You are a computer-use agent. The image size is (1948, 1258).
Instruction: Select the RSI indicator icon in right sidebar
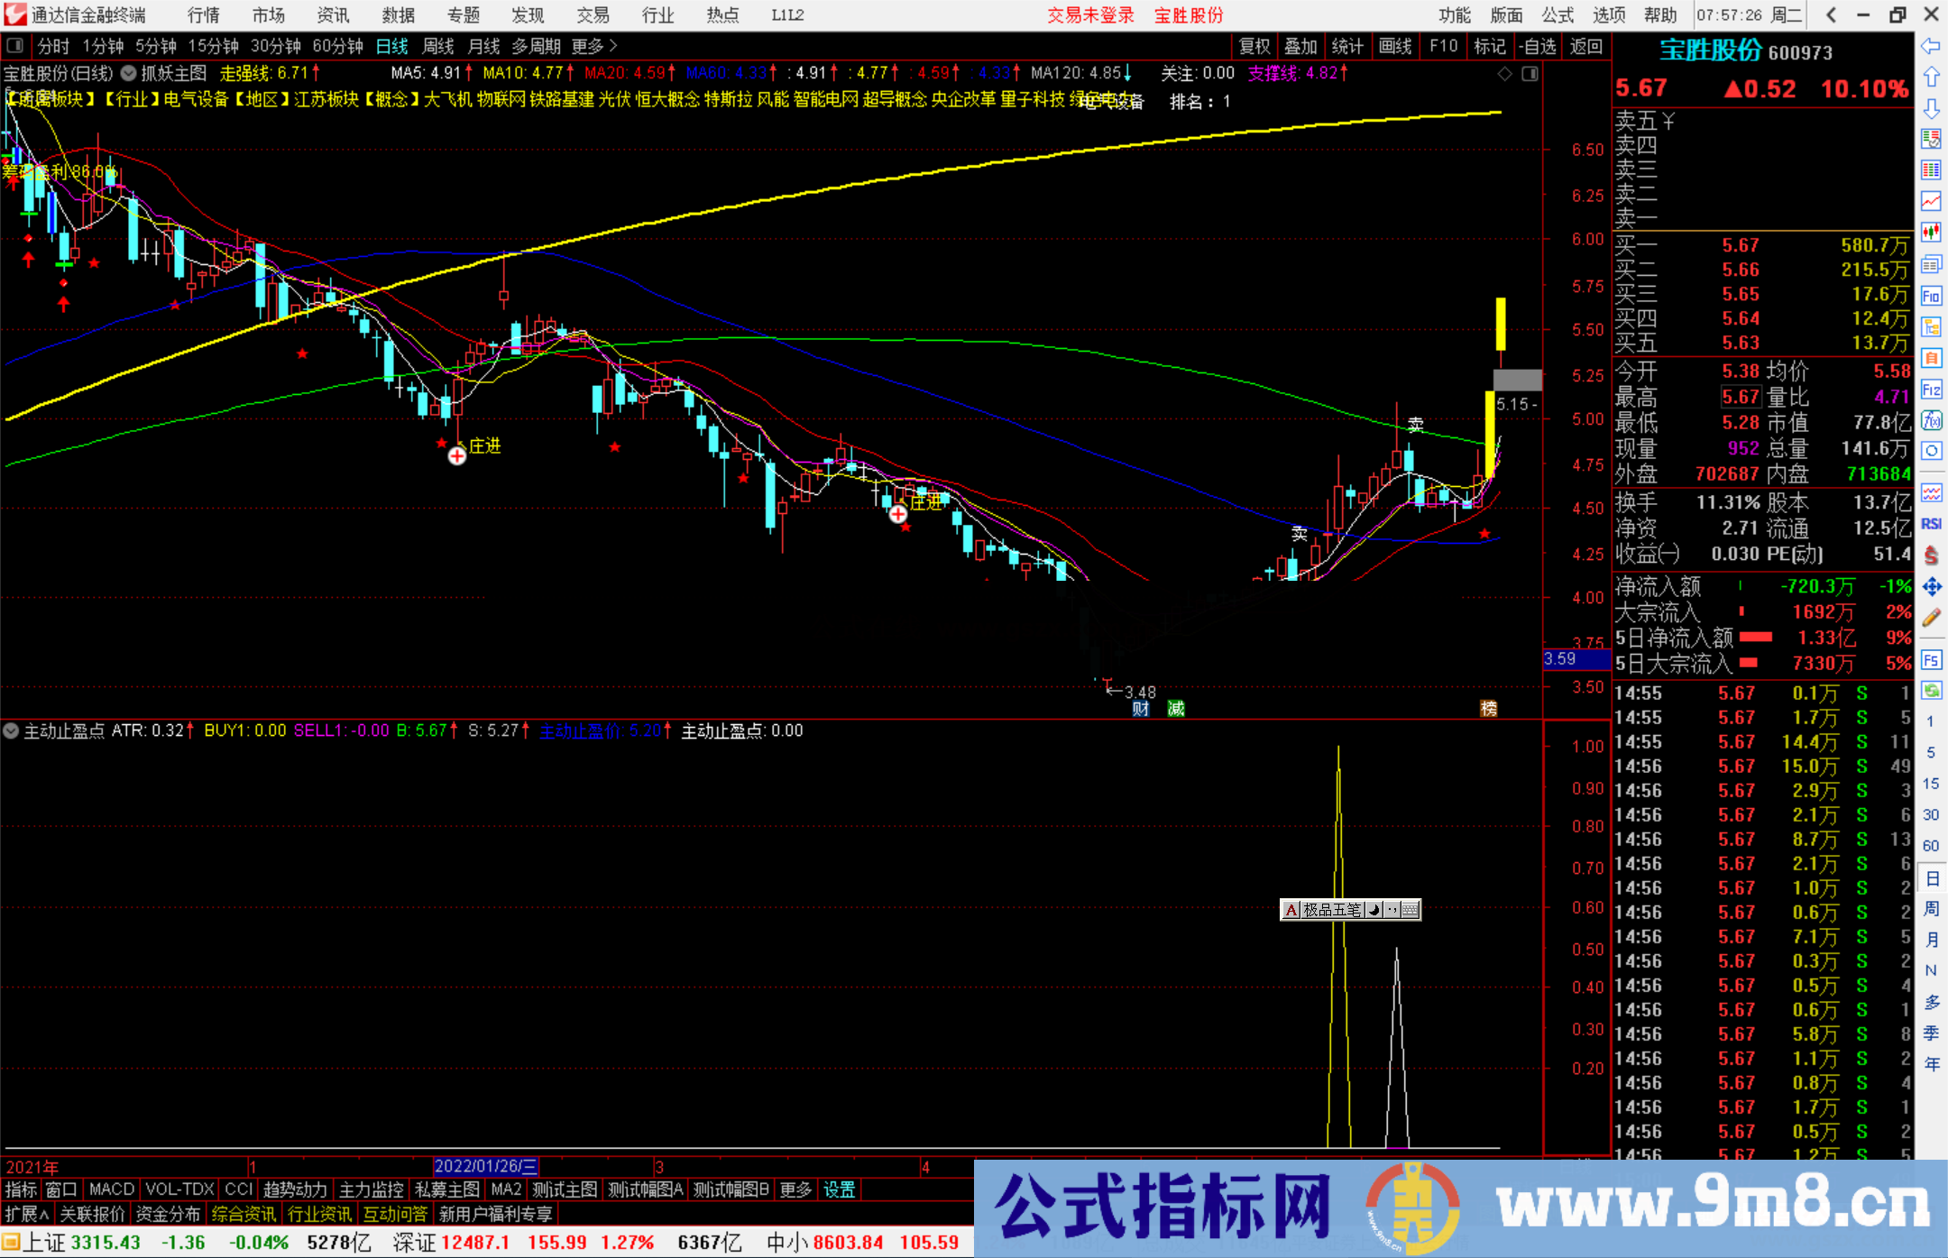[1932, 522]
